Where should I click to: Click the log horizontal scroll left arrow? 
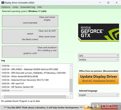click(x=2, y=97)
